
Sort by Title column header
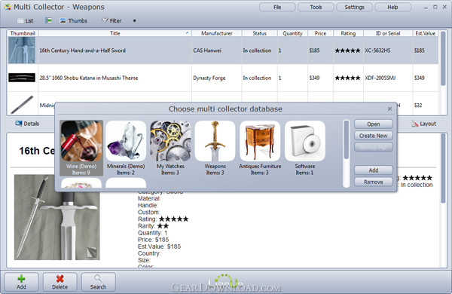click(115, 33)
